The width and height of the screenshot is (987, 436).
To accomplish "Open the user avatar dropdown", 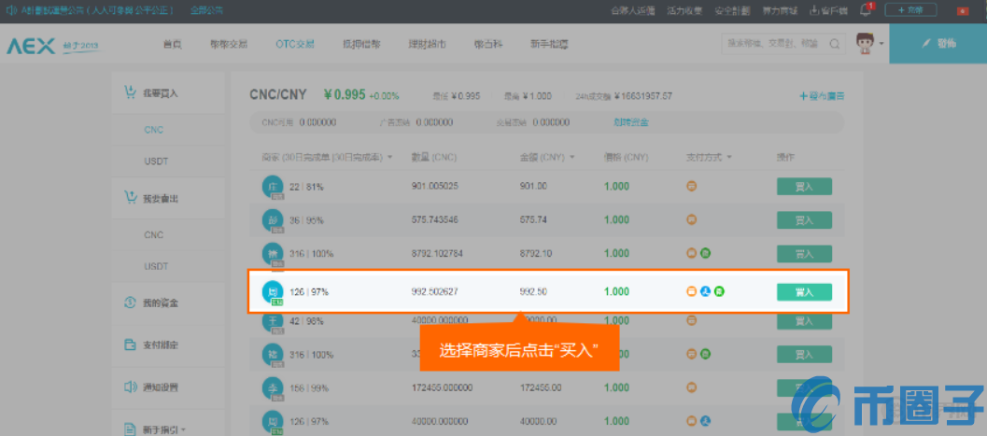I will click(x=868, y=44).
